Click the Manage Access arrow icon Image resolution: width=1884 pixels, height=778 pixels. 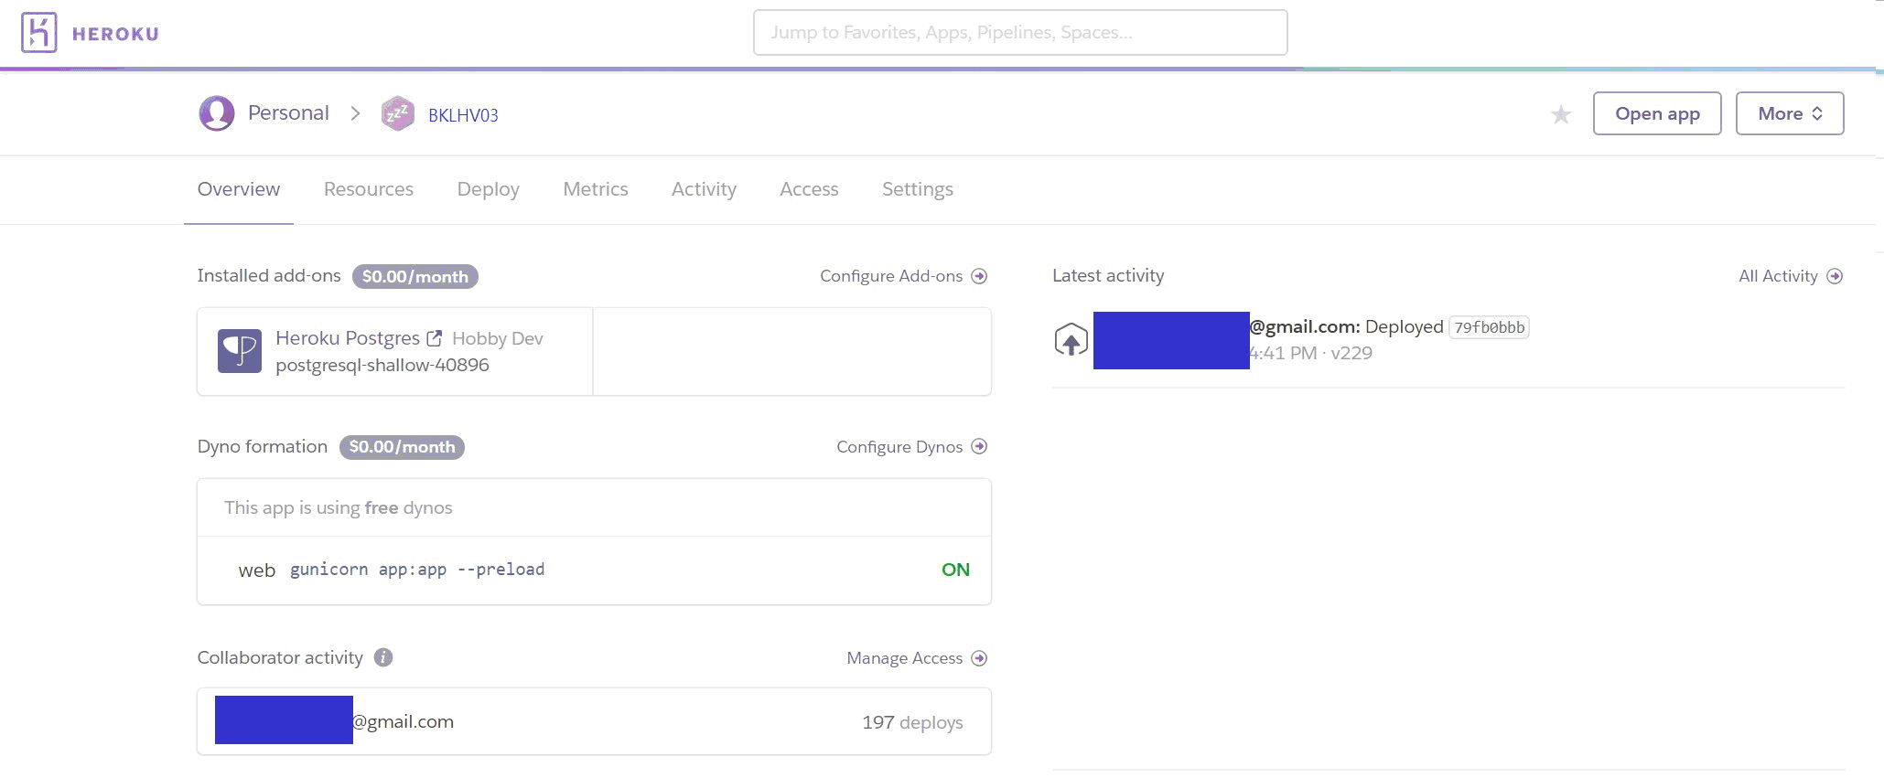click(x=979, y=658)
